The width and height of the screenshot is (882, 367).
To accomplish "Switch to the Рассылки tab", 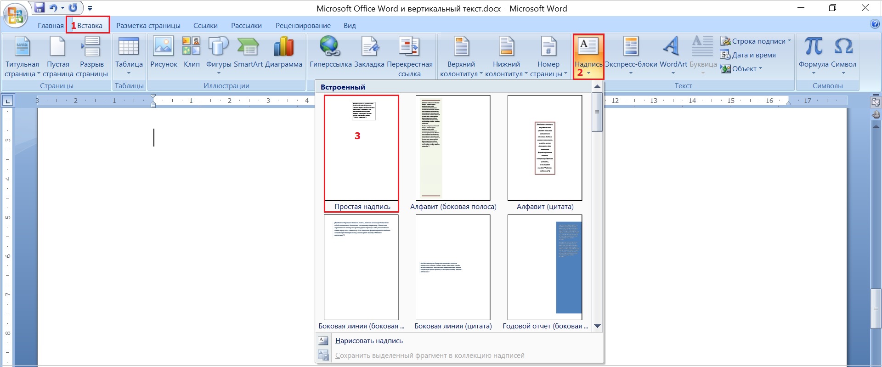I will click(246, 26).
